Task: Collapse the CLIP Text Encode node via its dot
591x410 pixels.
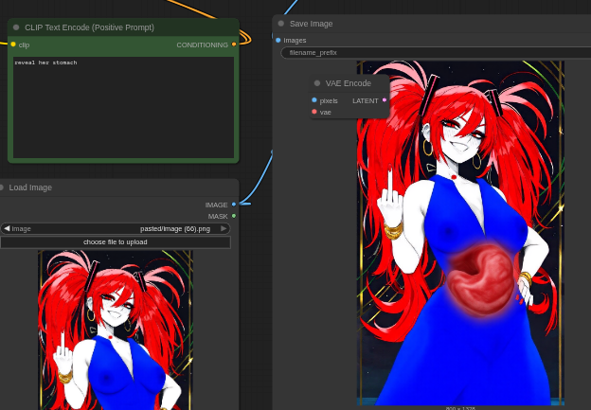Action: (x=16, y=27)
